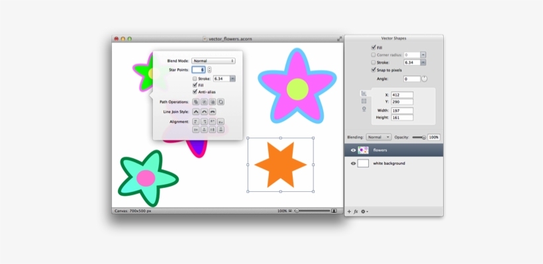Viewport: 543px width, 264px height.
Task: Open the Blending Normal dropdown
Action: tap(379, 137)
